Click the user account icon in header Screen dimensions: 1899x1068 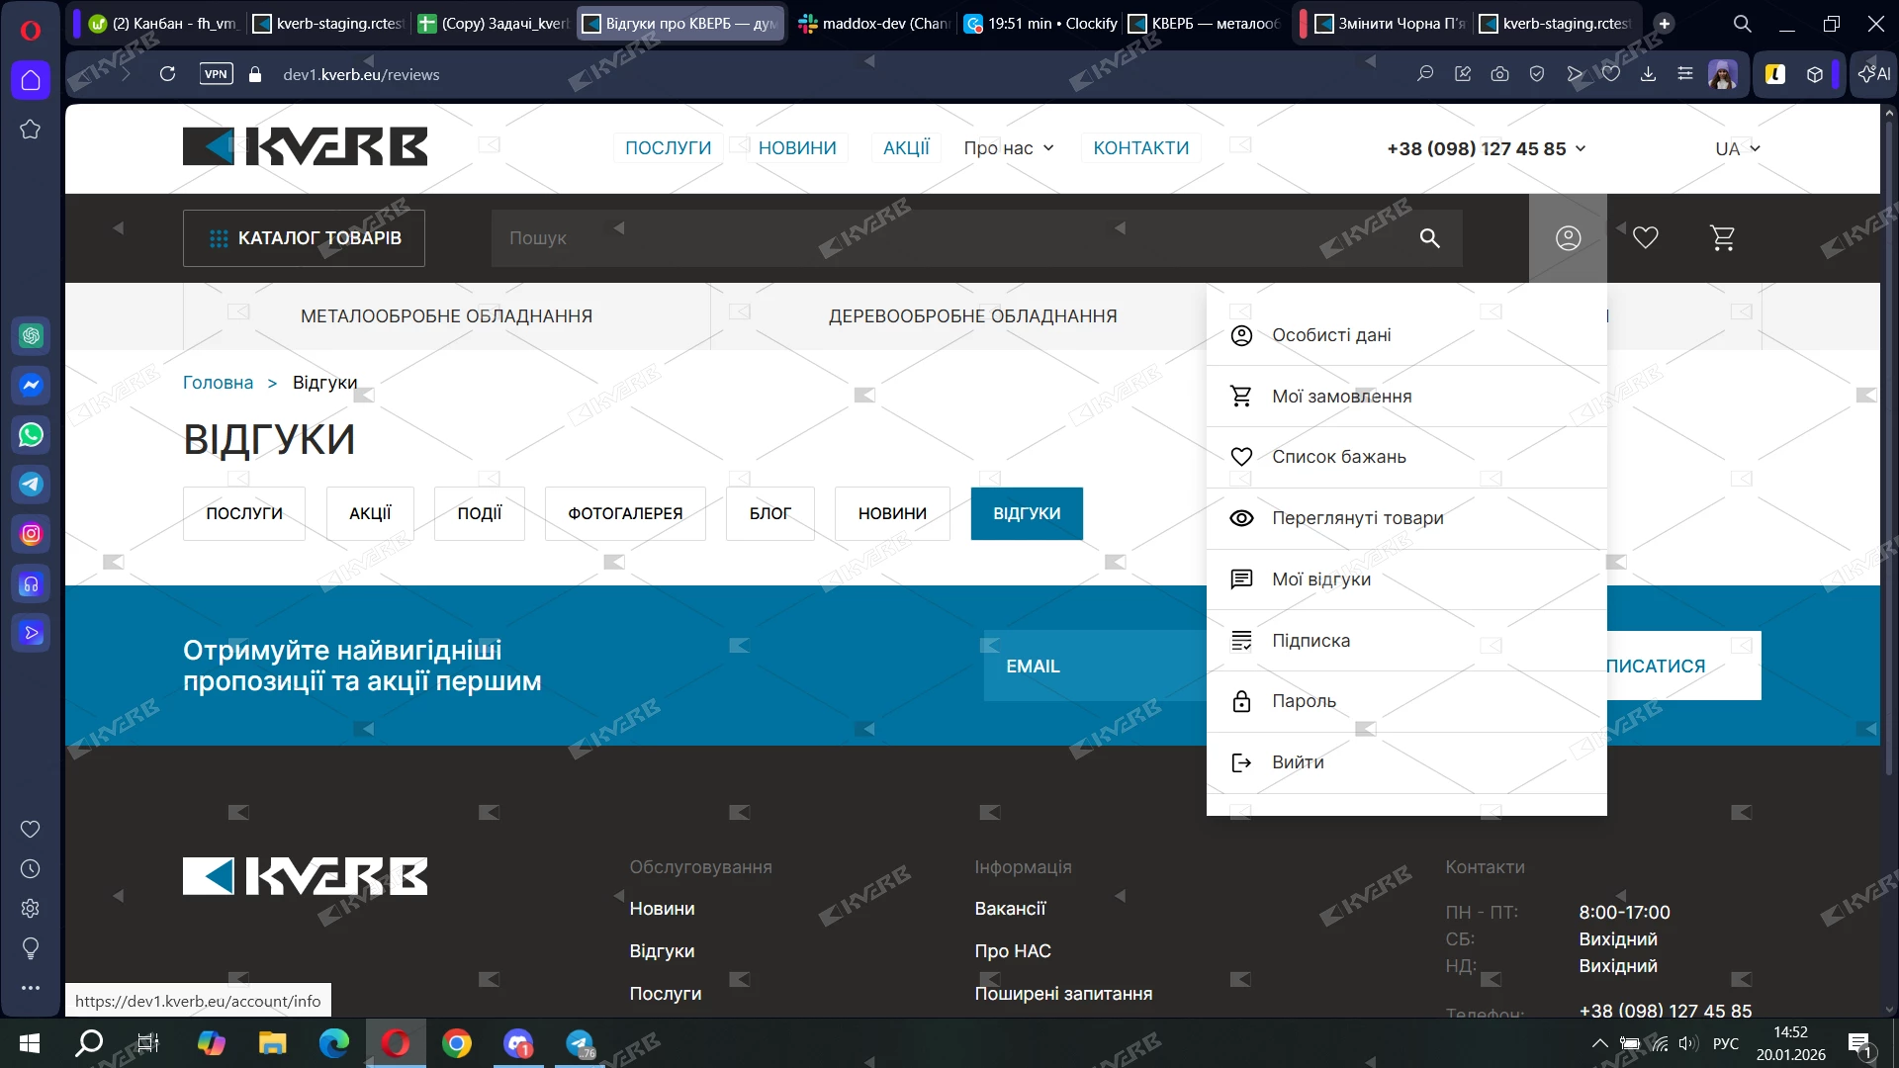[1568, 237]
